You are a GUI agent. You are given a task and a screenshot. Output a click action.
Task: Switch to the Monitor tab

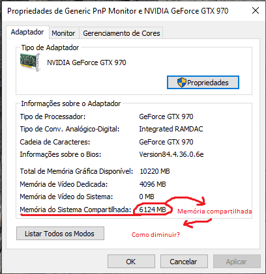coord(63,33)
